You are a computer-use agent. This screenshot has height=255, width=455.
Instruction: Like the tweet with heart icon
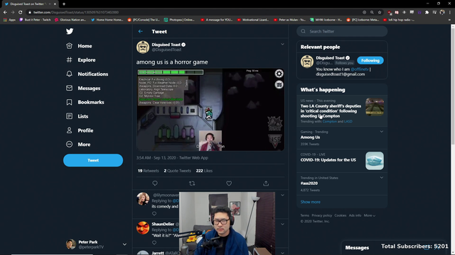[229, 183]
